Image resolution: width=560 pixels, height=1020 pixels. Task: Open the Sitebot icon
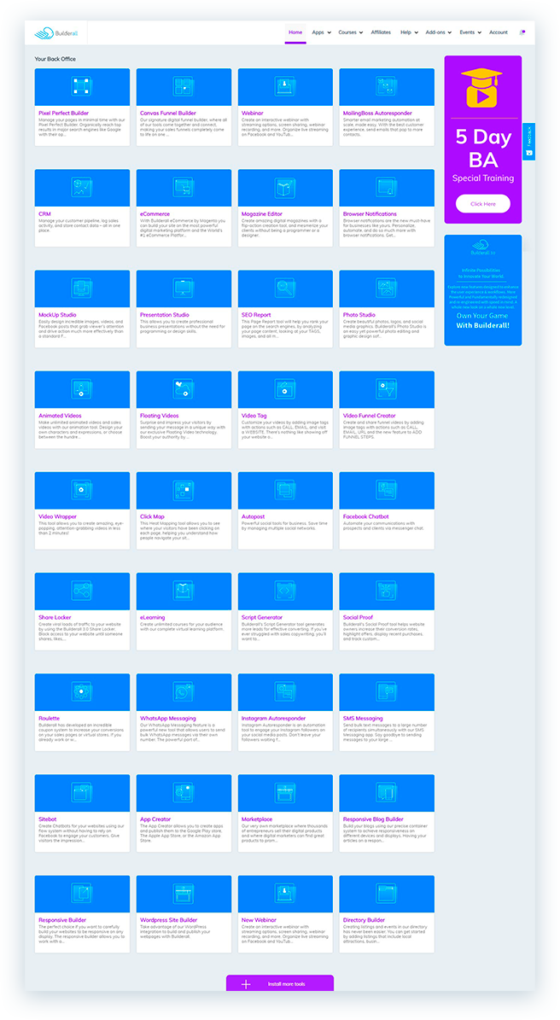pos(82,791)
